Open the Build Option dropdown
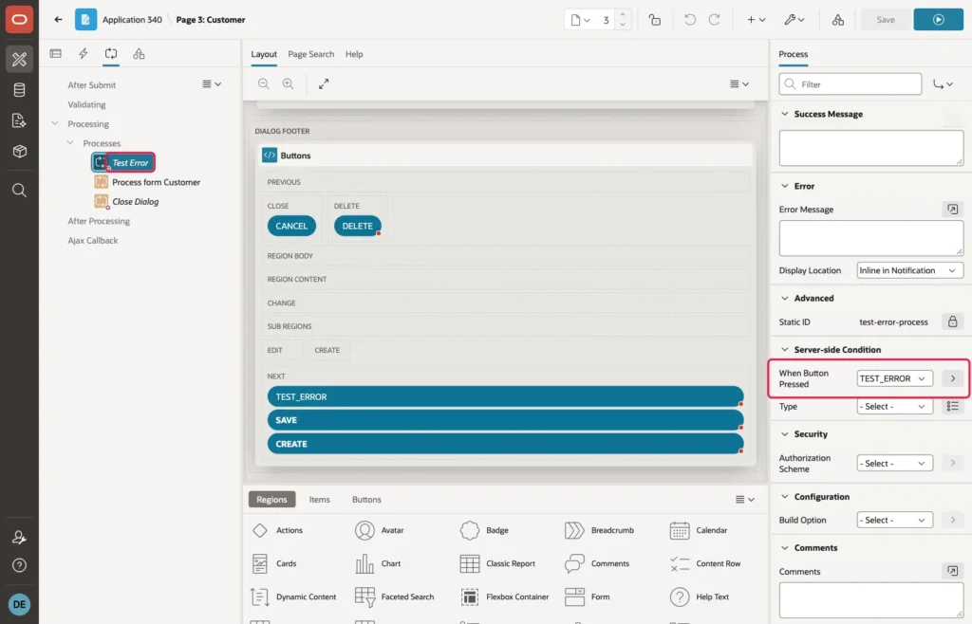Screen dimensions: 972x624 pos(894,521)
